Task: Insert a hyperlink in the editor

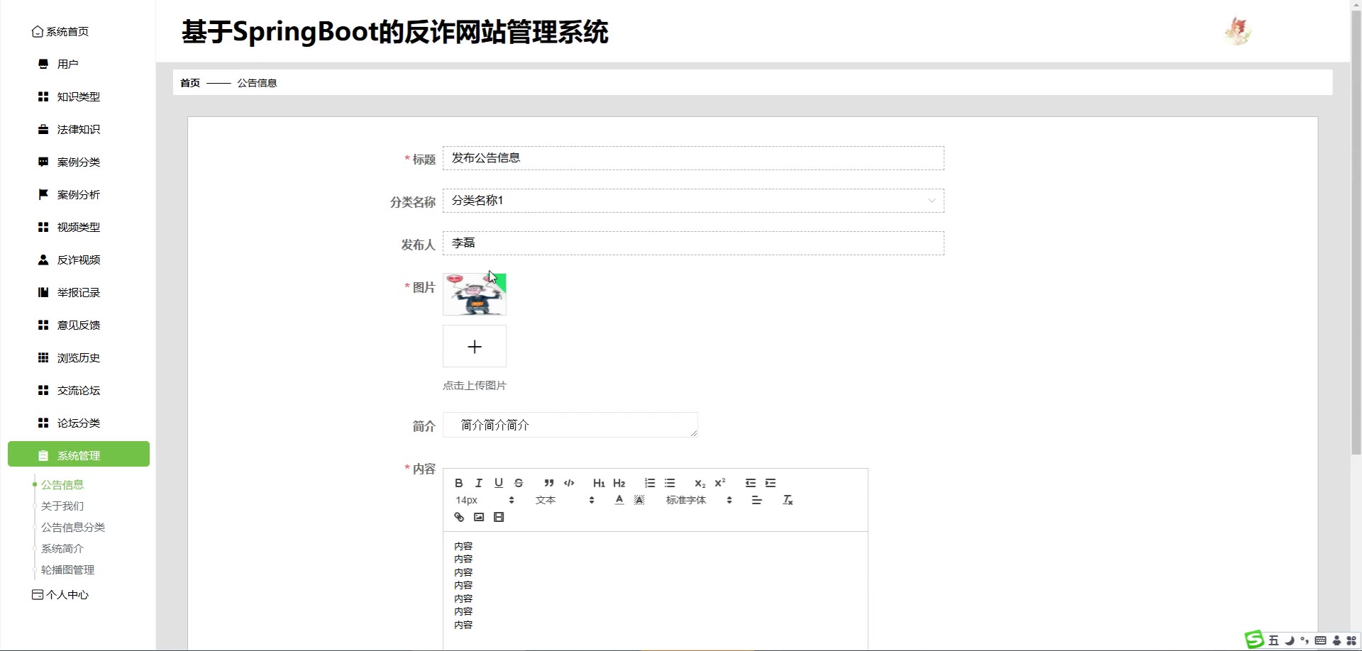Action: (459, 517)
